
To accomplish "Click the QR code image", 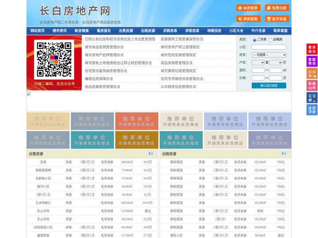I will [54, 59].
